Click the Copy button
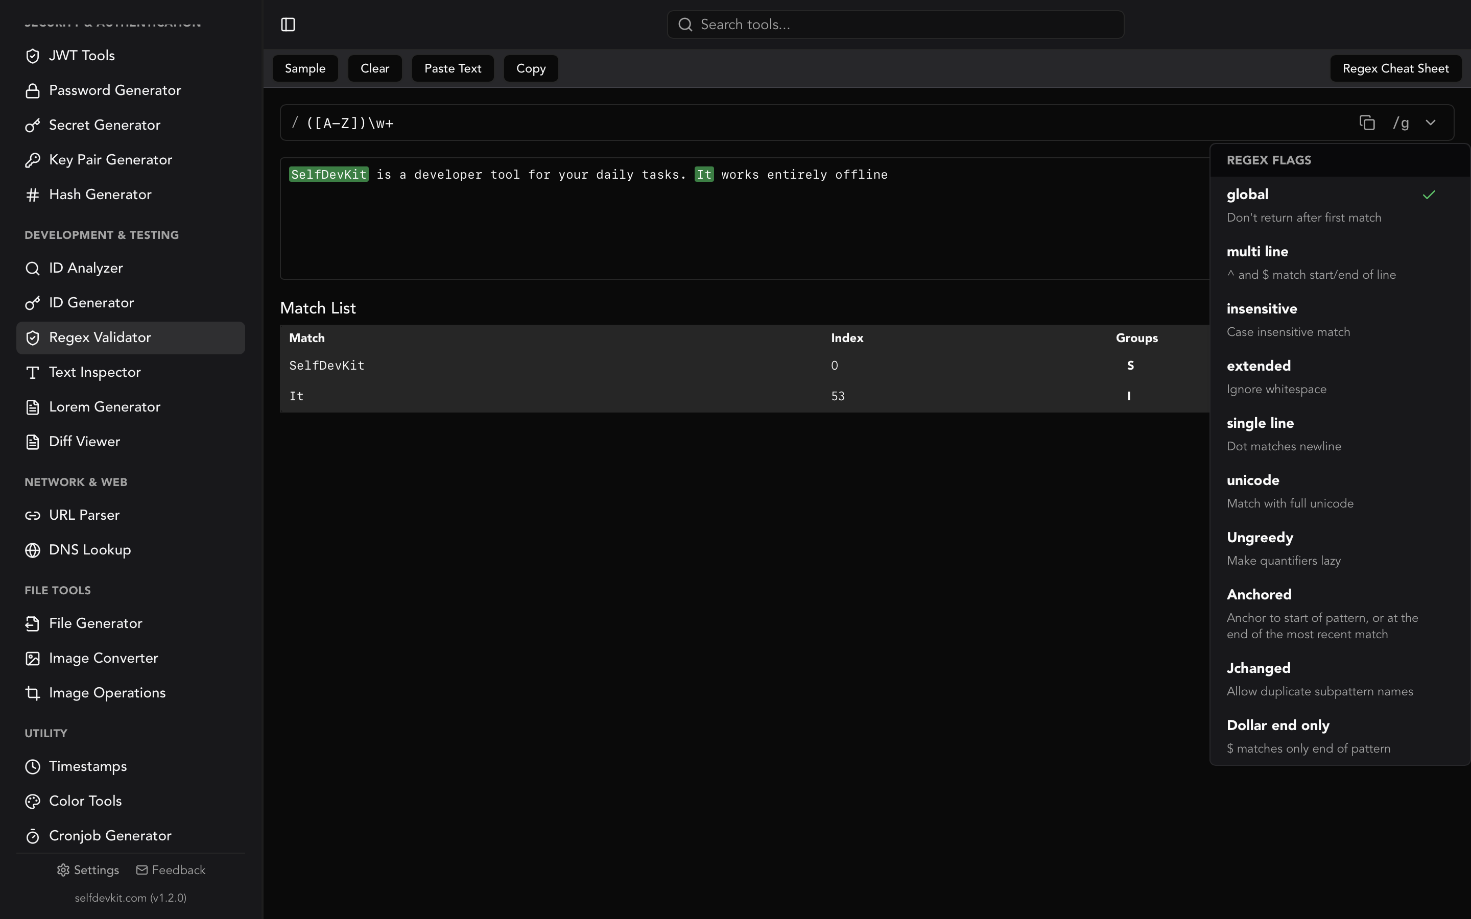This screenshot has height=919, width=1471. point(531,69)
